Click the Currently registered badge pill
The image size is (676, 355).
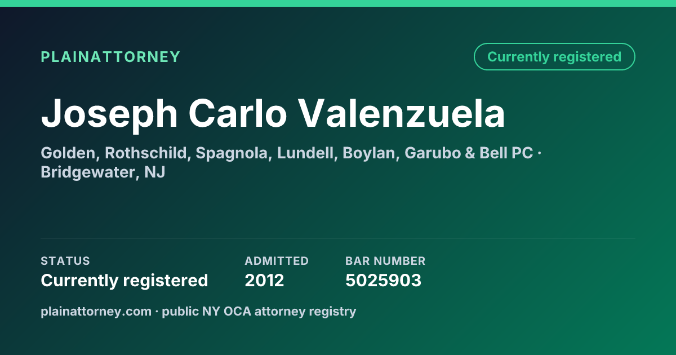(x=554, y=57)
